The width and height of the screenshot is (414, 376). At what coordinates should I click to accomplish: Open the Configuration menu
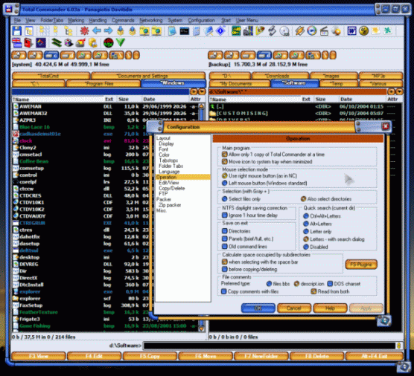201,20
